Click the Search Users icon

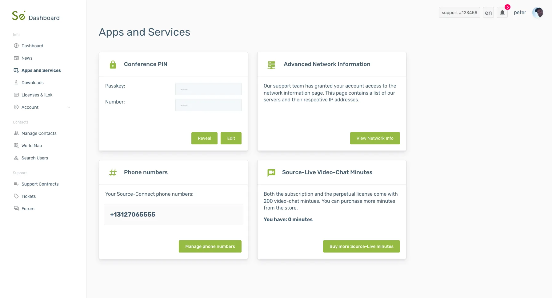(x=16, y=158)
